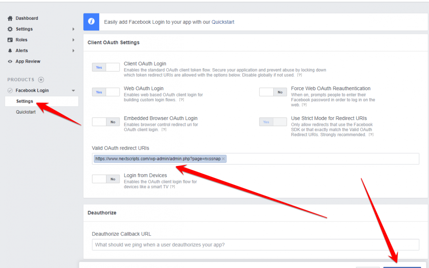
Task: Remove the nextscripts redirect URI tag
Action: [223, 158]
